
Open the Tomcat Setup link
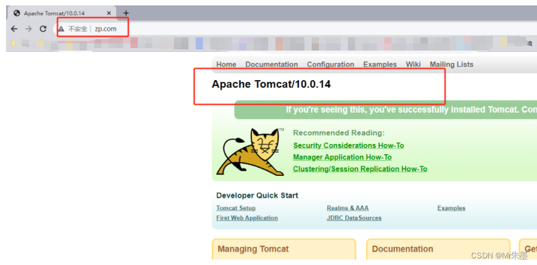click(x=236, y=208)
